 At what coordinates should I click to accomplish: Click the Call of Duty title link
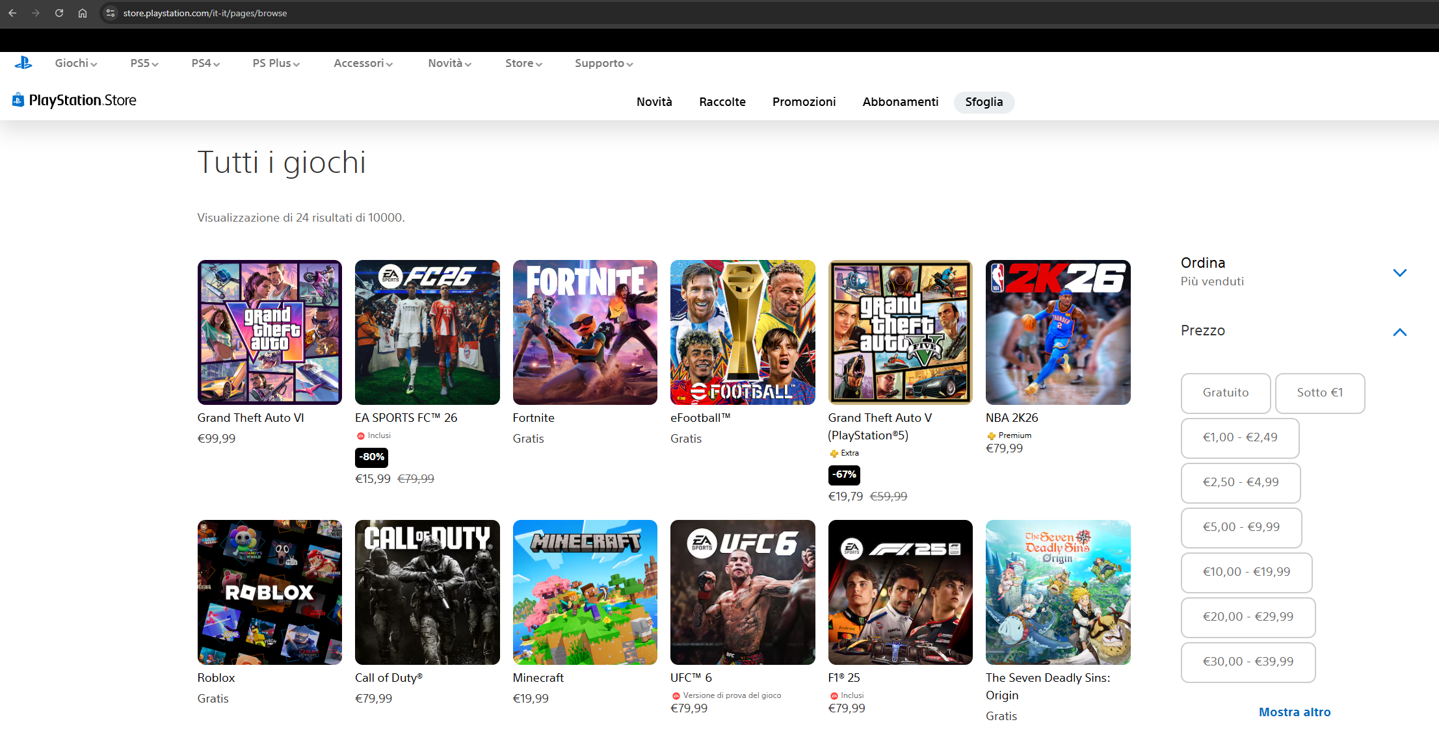click(389, 677)
